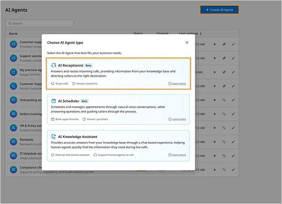Screen dimensions: 282x204
Task: Close the Choose AI Agent type dialog
Action: click(x=186, y=43)
